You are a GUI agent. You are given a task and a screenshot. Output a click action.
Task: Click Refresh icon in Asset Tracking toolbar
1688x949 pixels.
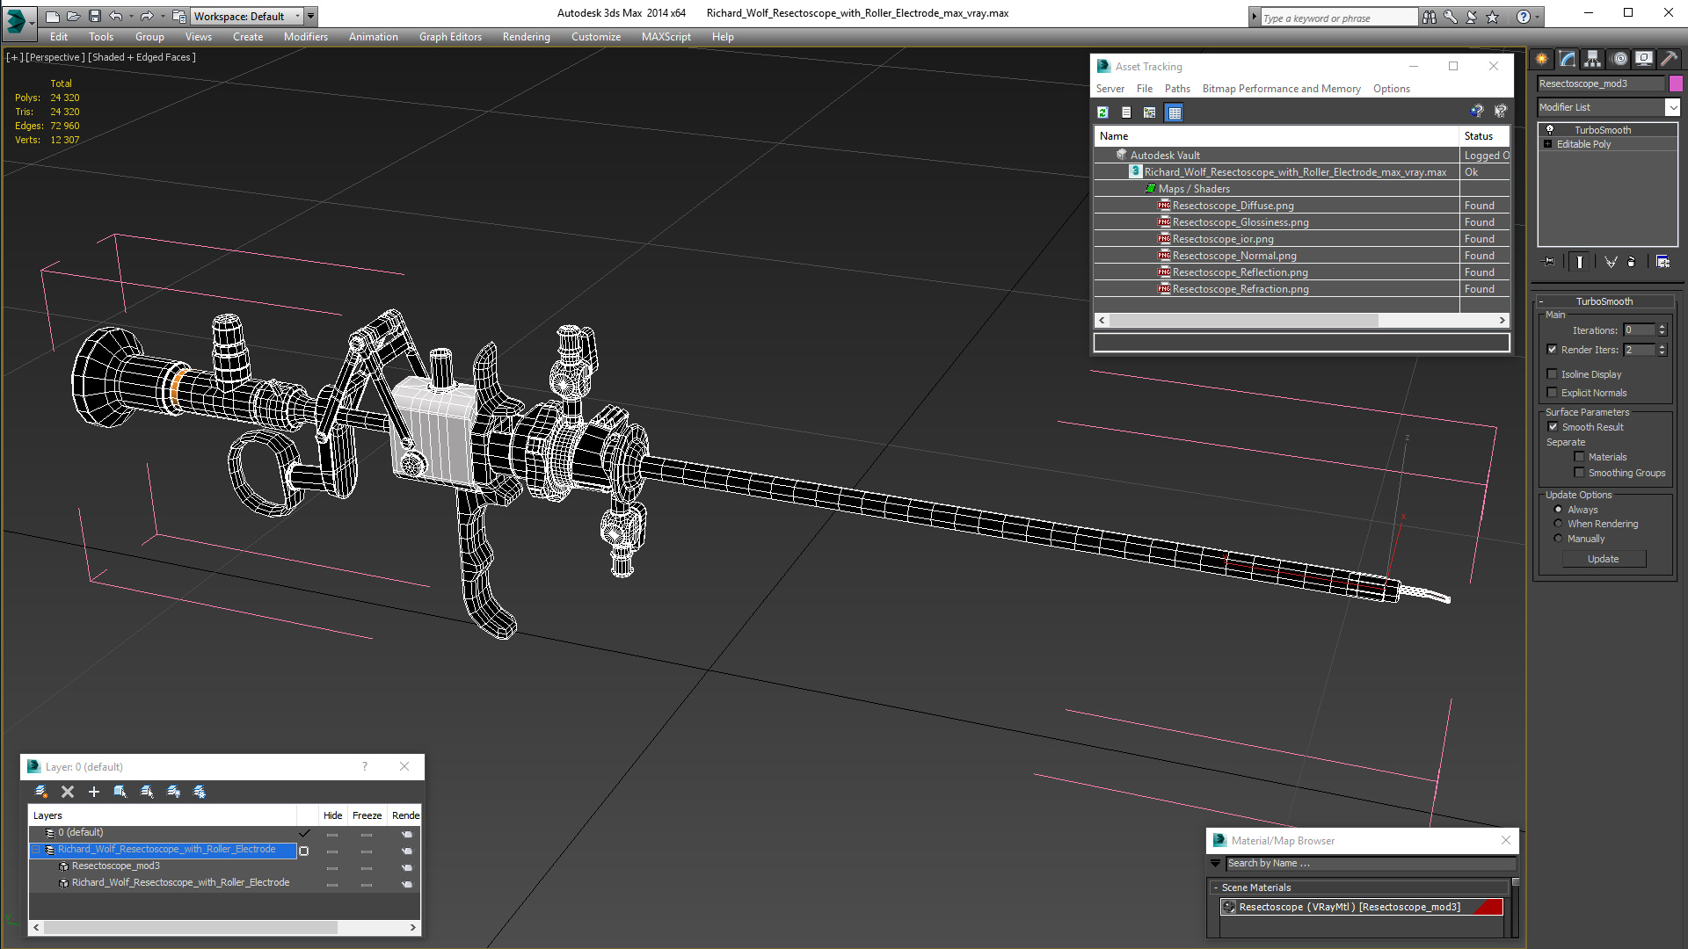tap(1103, 112)
